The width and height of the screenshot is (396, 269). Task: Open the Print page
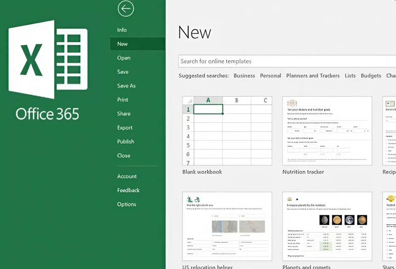coord(122,100)
